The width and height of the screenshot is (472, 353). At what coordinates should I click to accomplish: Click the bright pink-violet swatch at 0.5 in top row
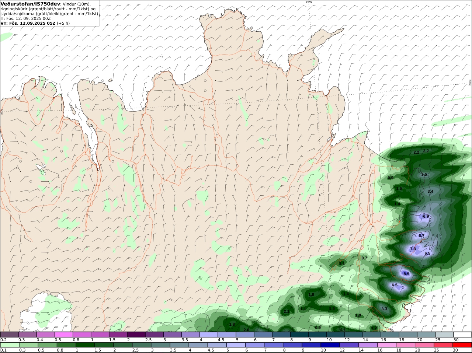pyautogui.click(x=63, y=335)
